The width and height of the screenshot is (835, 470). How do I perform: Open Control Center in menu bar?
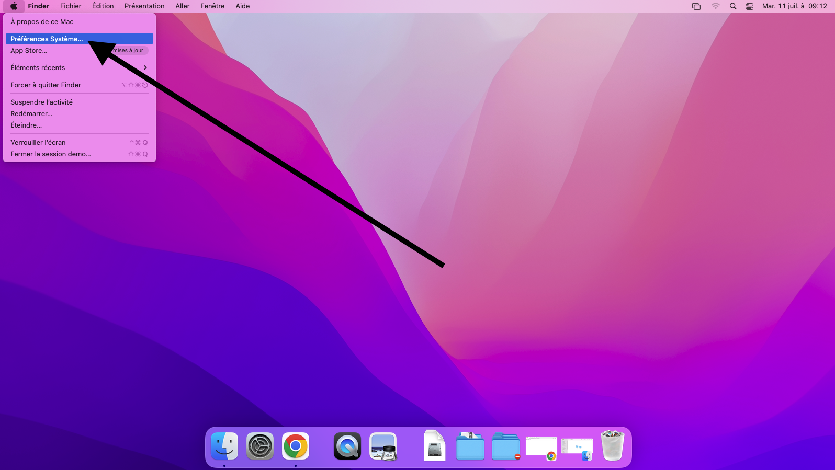tap(750, 6)
